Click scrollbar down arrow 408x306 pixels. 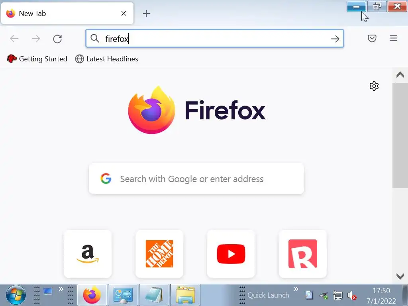tap(400, 276)
